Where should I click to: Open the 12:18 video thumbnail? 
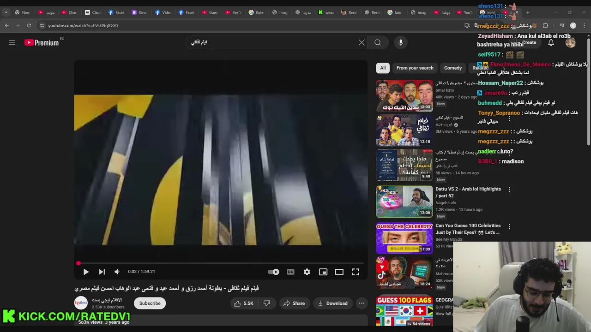(404, 130)
